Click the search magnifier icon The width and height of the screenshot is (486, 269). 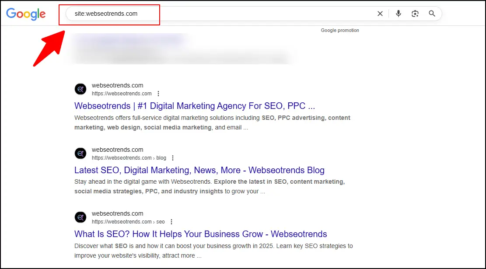(x=432, y=14)
